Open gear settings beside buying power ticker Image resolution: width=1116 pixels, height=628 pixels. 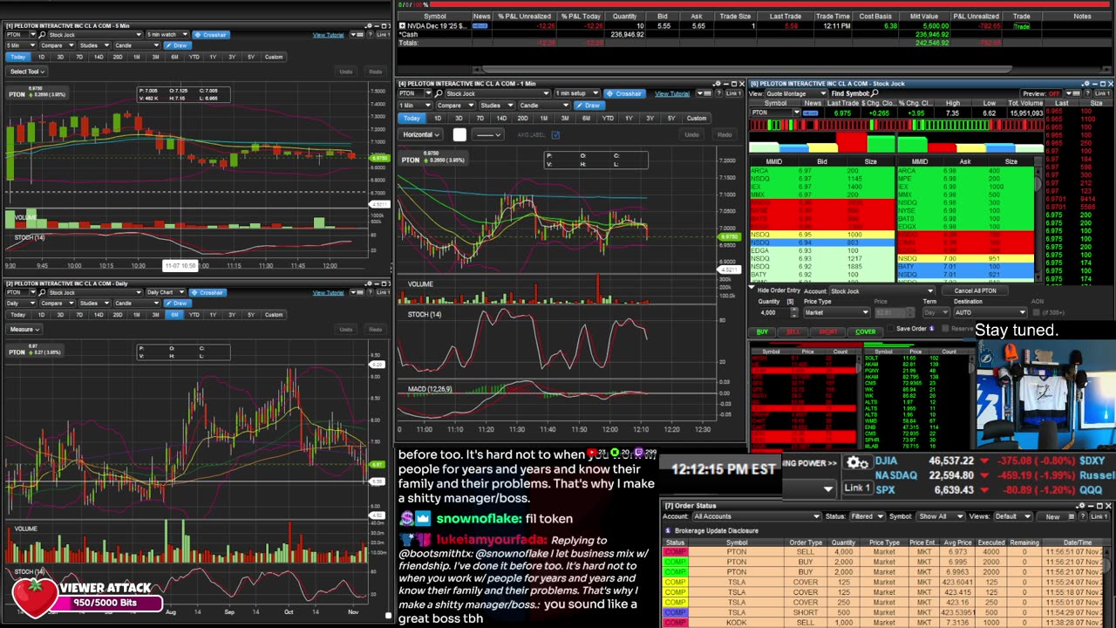tap(858, 463)
